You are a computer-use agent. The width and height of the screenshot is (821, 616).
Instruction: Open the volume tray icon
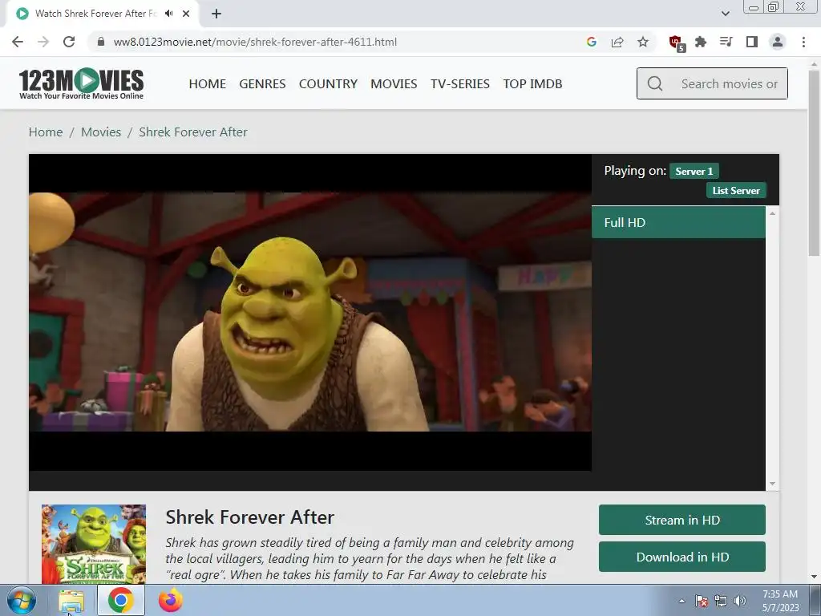(739, 601)
